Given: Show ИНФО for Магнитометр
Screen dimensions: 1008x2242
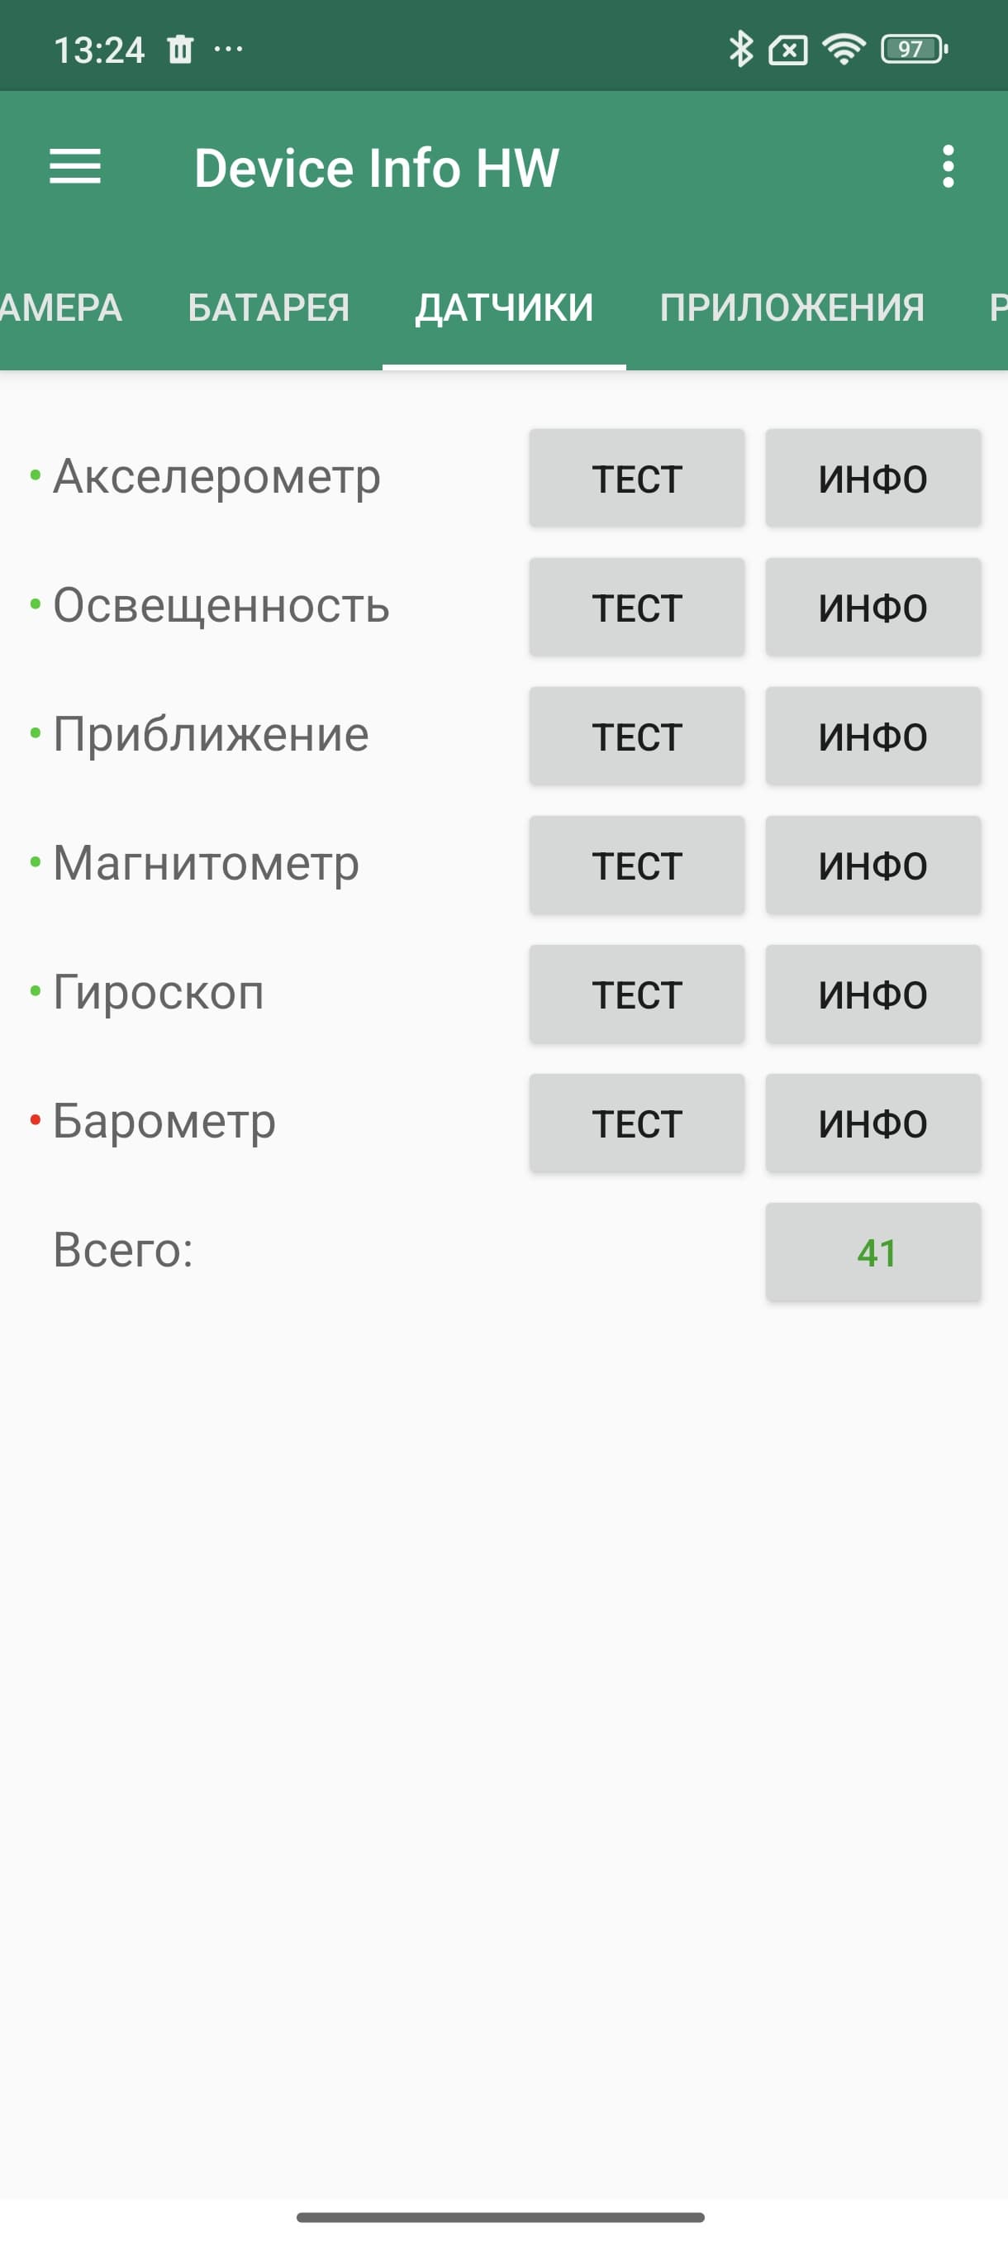Looking at the screenshot, I should tap(873, 865).
